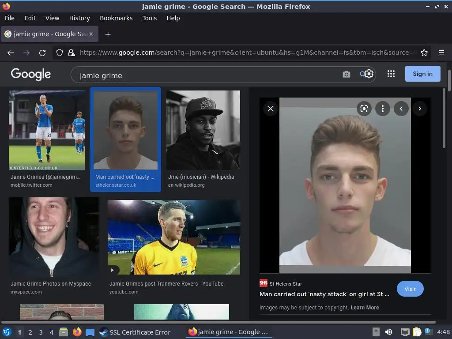This screenshot has height=339, width=452.
Task: Click the update notification tray icon
Action: 428,331
